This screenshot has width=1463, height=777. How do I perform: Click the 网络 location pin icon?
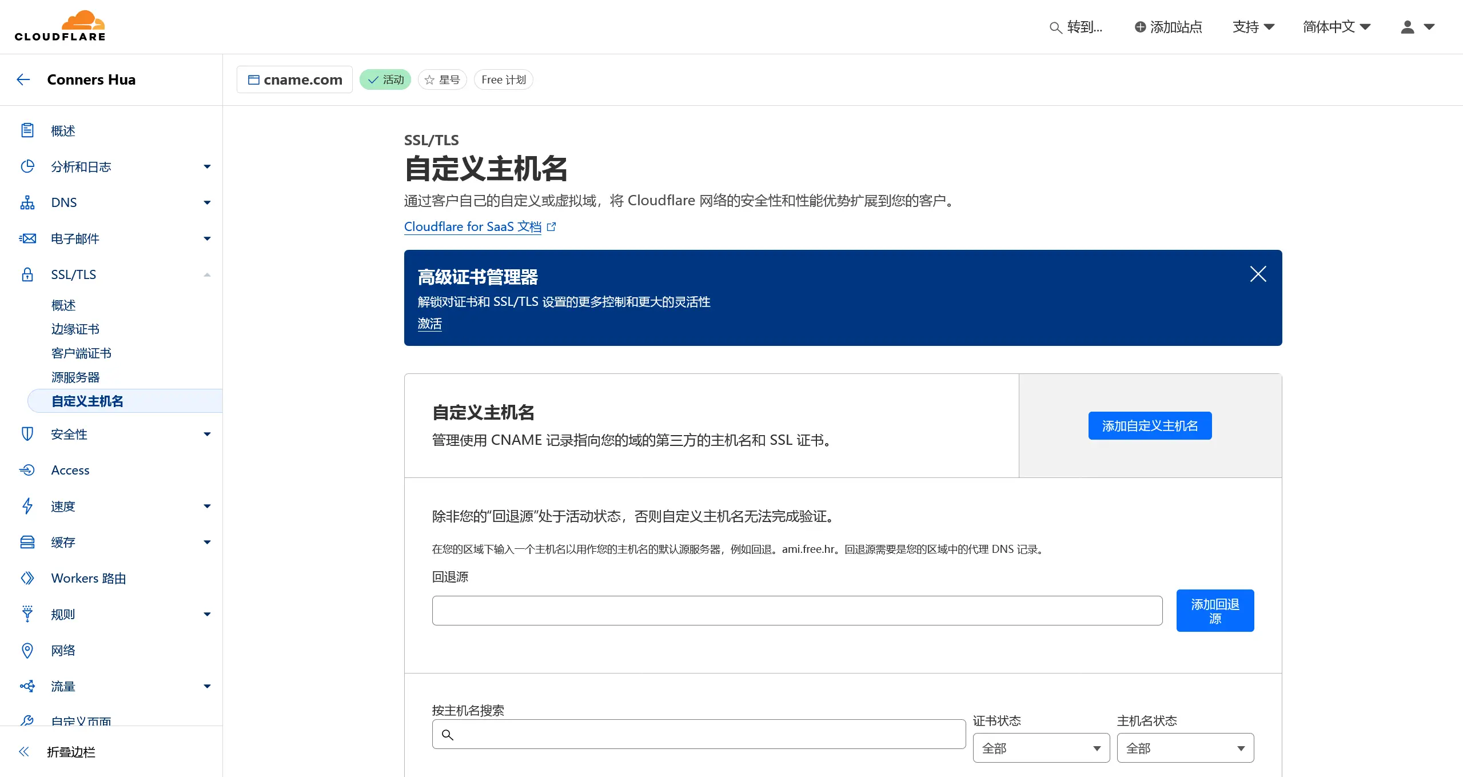[27, 650]
